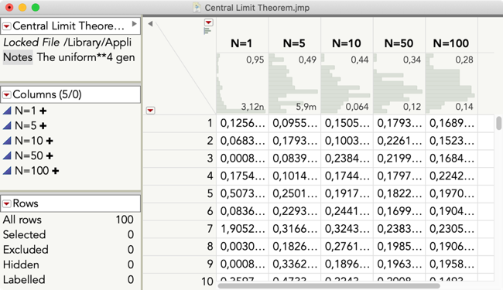Select N=10 in the Columns list
This screenshot has width=503, height=290.
click(29, 141)
